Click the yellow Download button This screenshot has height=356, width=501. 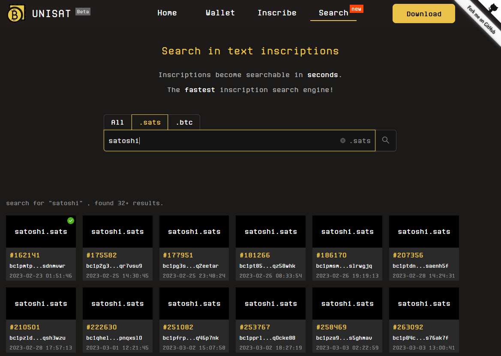tap(424, 14)
